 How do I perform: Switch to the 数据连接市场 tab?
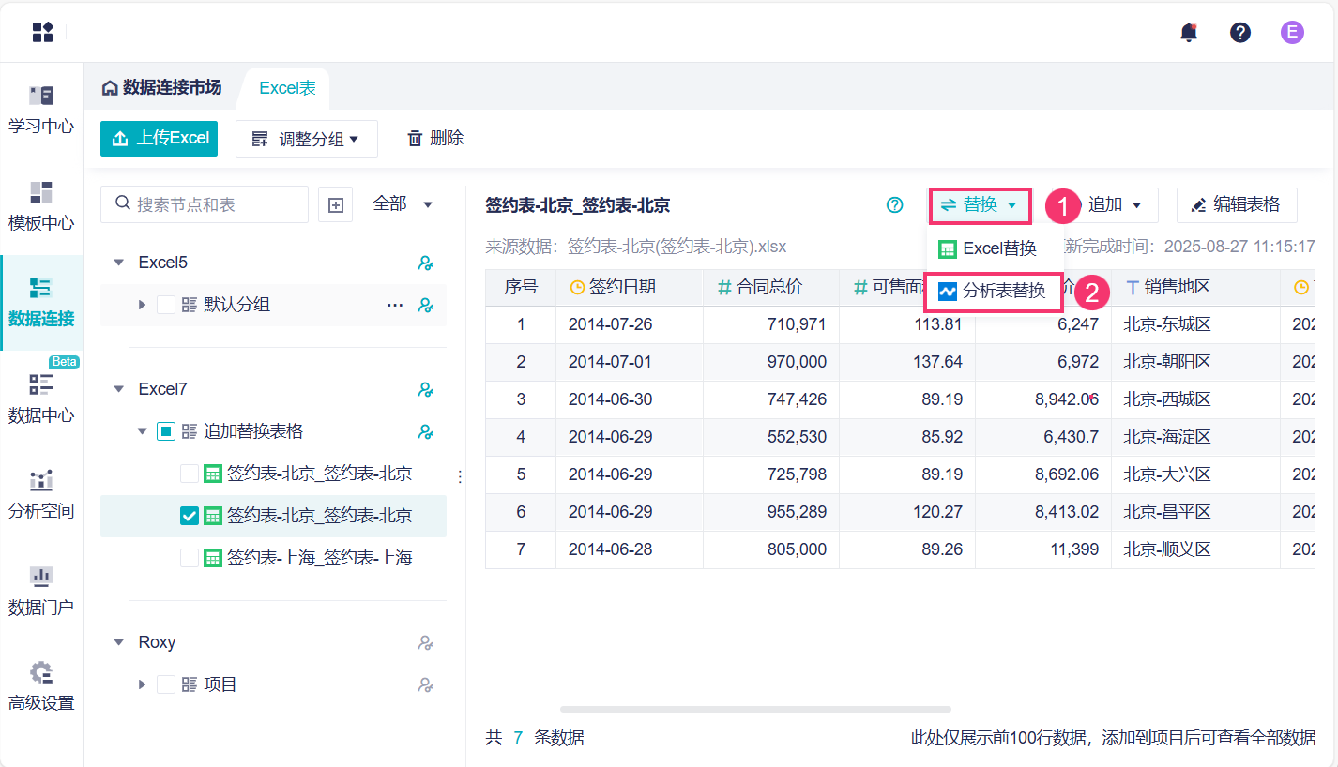pyautogui.click(x=162, y=88)
